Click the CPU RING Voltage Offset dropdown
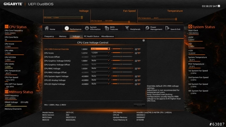The image size is (226, 127). (100, 72)
